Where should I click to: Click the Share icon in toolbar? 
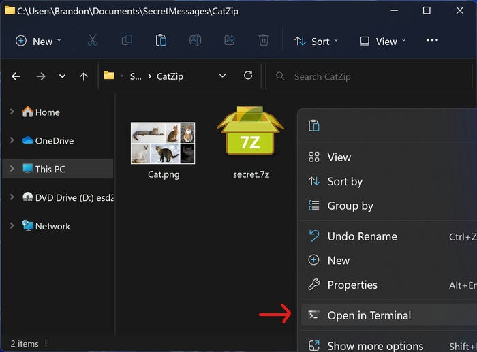click(229, 41)
